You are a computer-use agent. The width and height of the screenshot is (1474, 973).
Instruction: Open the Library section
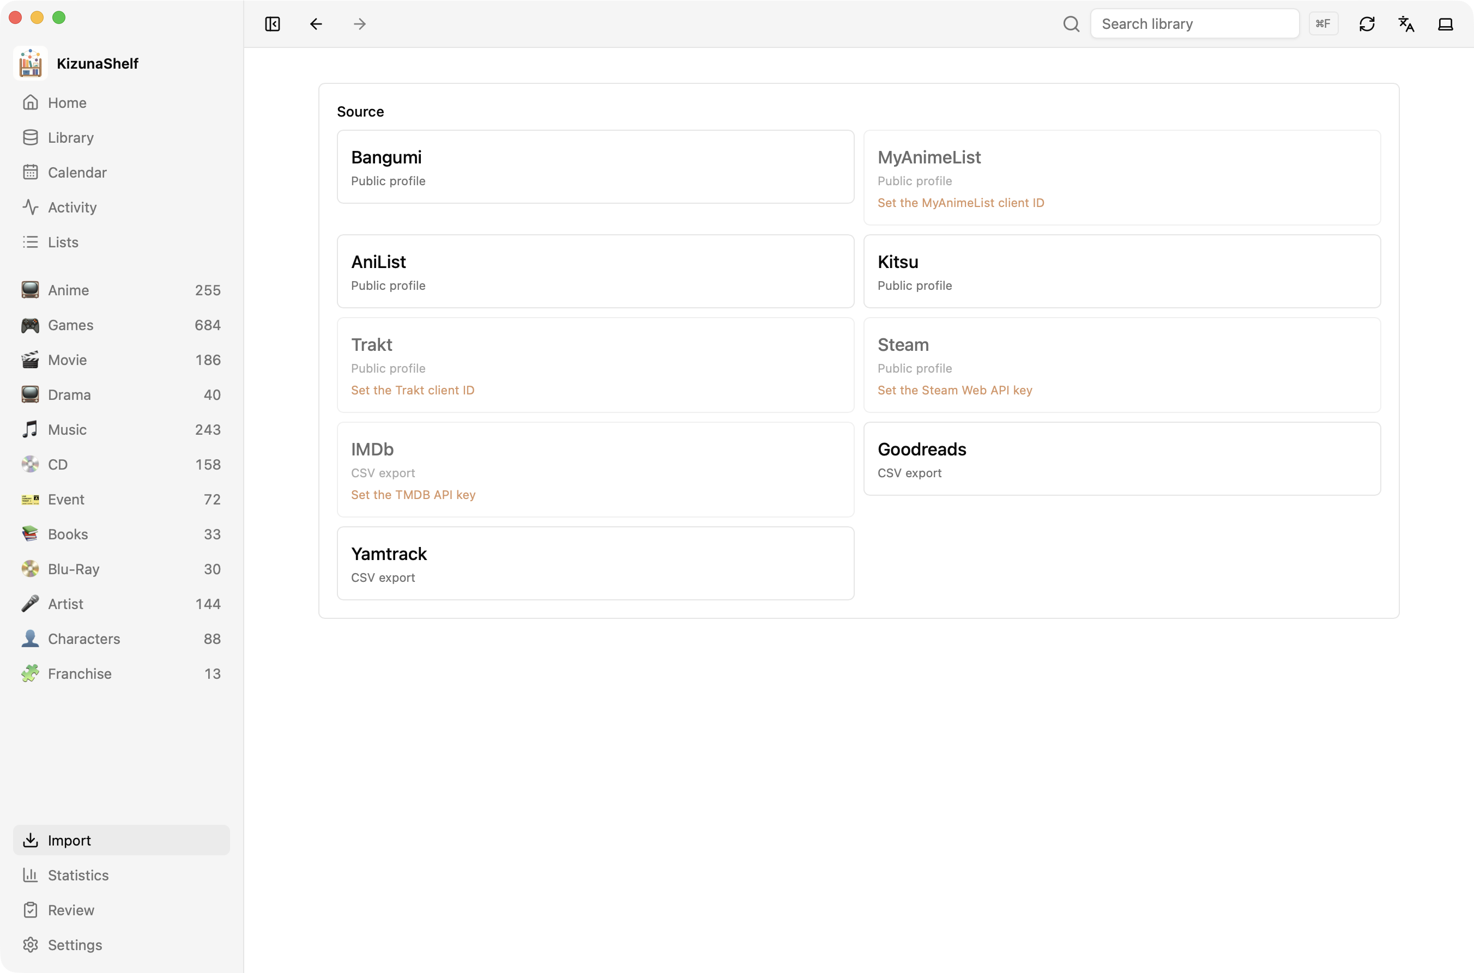click(x=122, y=137)
